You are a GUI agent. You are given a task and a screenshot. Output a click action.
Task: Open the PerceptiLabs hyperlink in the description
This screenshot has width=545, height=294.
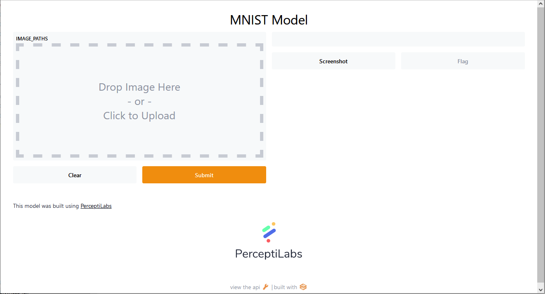(96, 206)
